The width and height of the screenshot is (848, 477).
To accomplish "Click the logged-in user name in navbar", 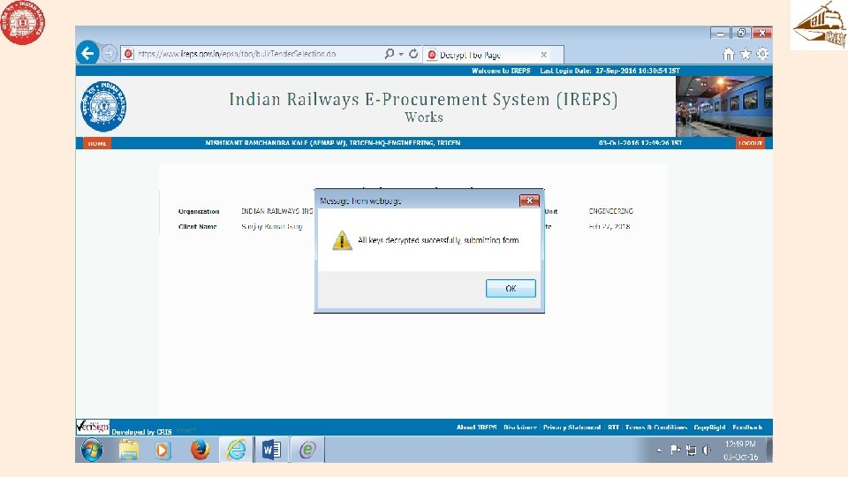I will tap(333, 143).
